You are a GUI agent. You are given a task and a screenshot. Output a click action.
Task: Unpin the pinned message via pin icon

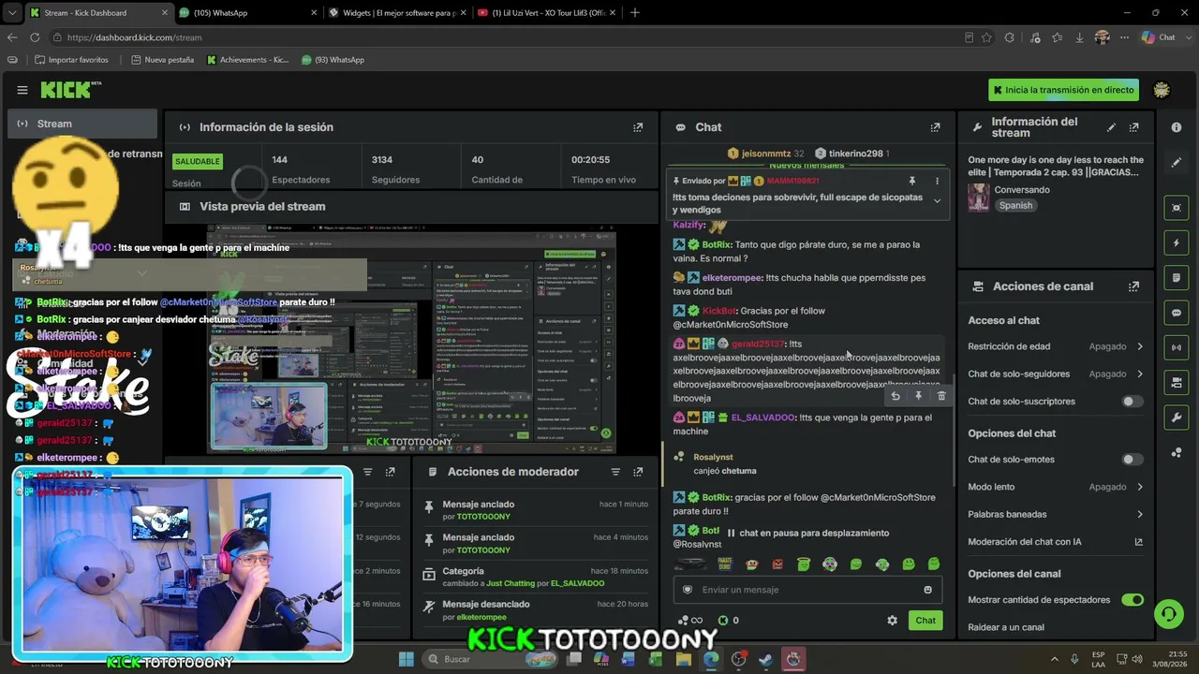click(x=911, y=181)
